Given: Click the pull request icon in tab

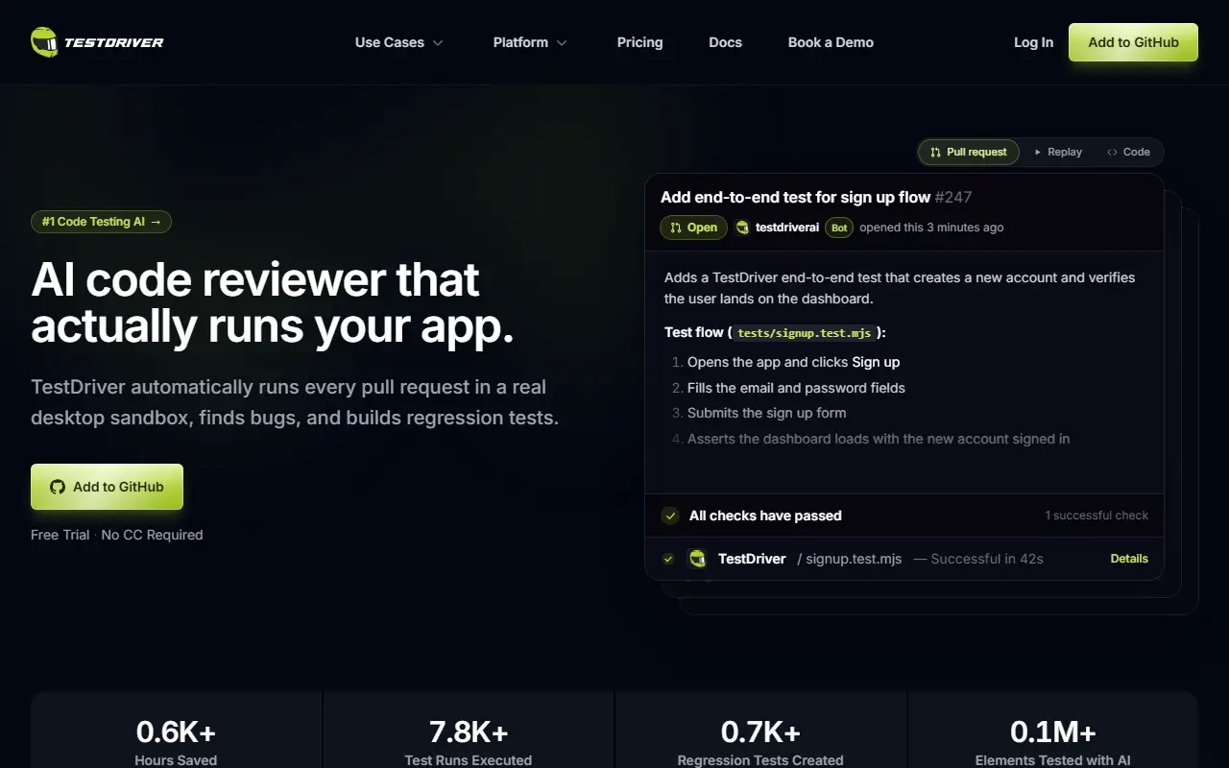Looking at the screenshot, I should [936, 152].
